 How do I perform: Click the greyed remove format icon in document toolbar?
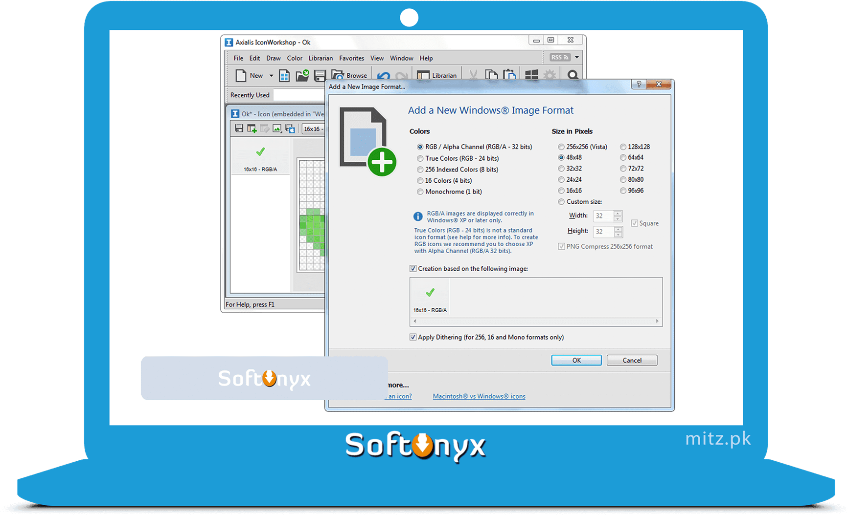tap(264, 129)
